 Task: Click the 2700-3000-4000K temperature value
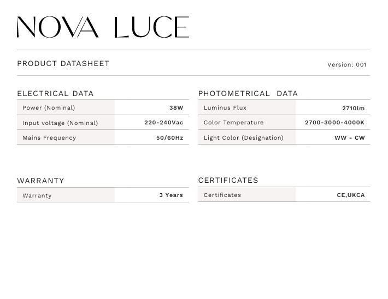click(334, 123)
